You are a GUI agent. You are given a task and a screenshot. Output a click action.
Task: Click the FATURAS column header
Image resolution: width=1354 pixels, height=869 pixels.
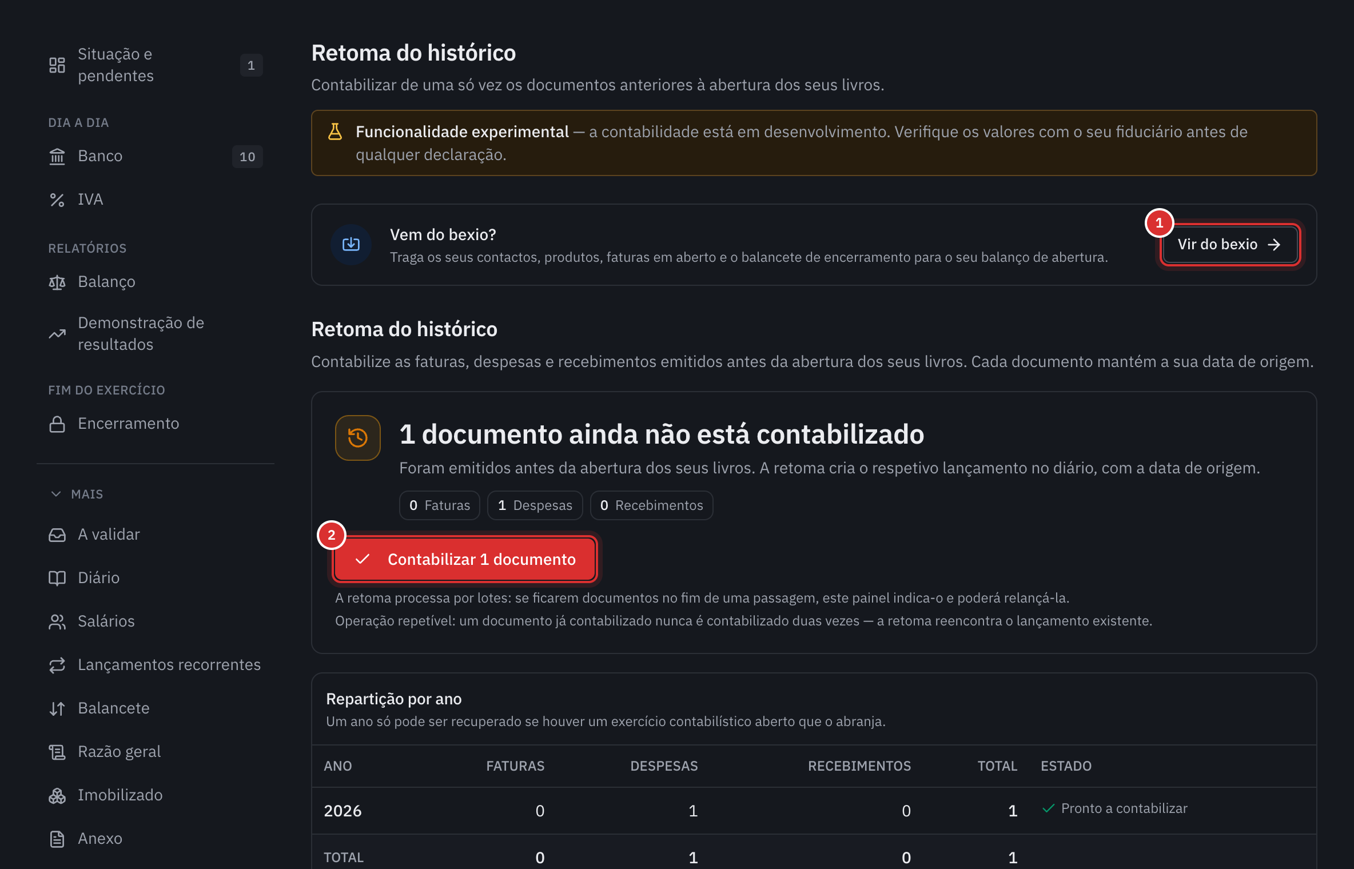click(x=515, y=766)
